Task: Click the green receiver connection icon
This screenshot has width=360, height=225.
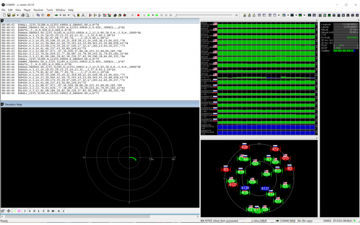Action: 56,15
